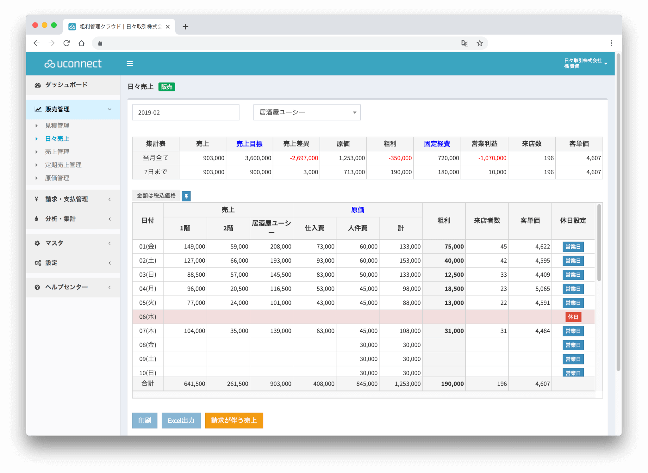Click the dashboard gauge icon
The width and height of the screenshot is (648, 473).
pos(38,85)
